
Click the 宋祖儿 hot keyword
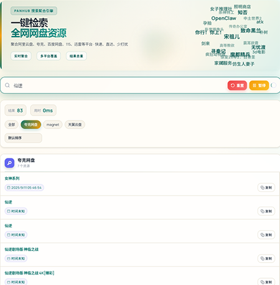(231, 37)
